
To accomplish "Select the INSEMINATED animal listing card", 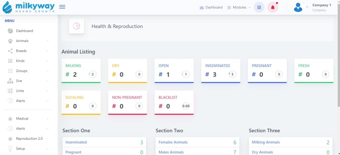I will coord(220,71).
